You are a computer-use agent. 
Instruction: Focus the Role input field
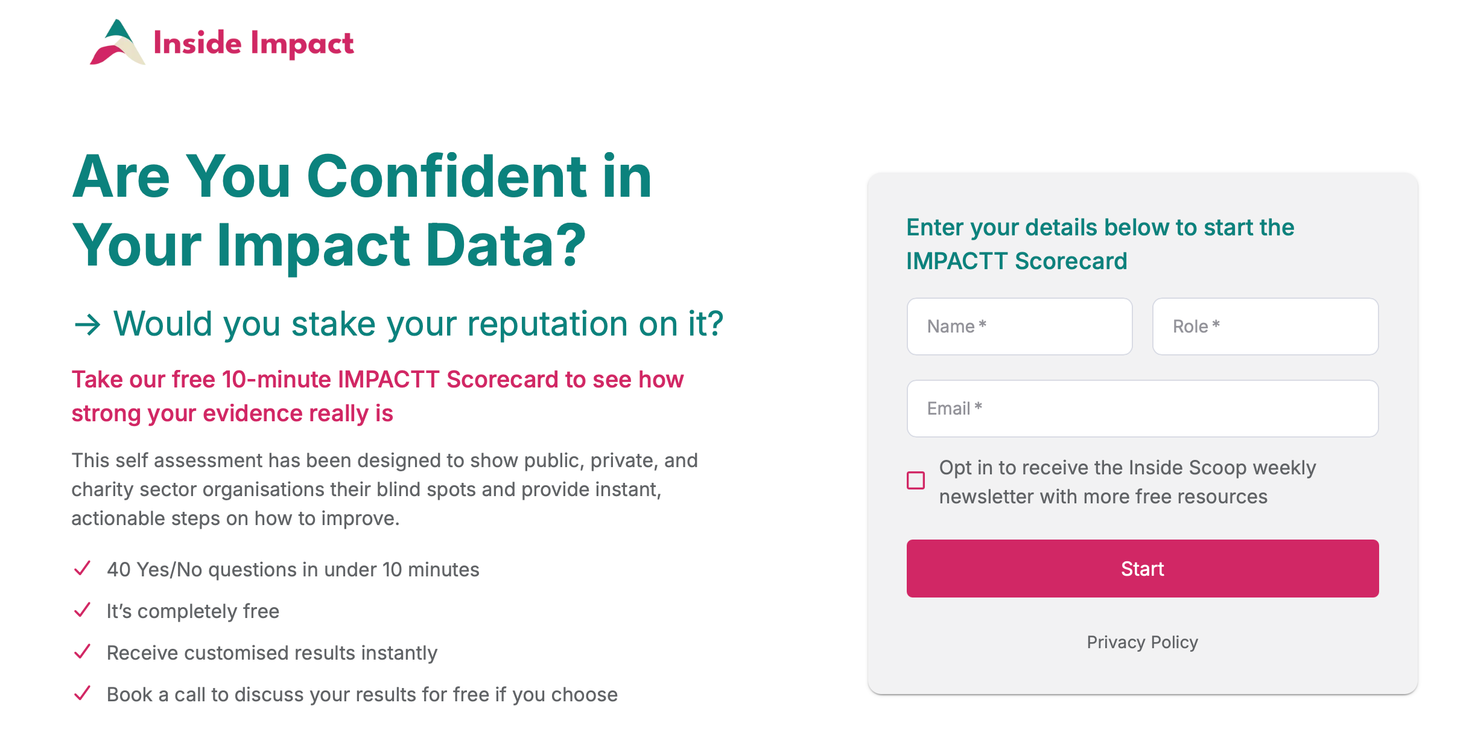click(1265, 327)
